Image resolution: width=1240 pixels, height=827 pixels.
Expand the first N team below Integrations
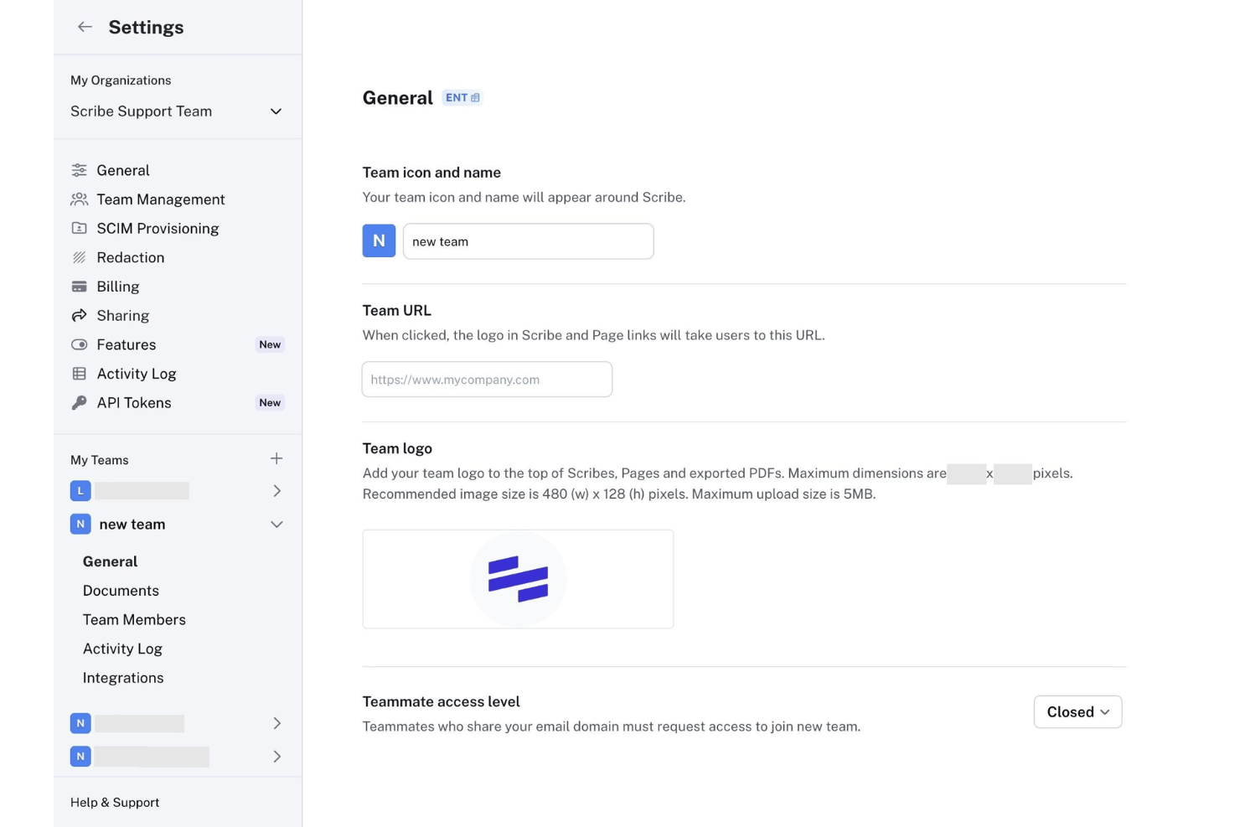tap(276, 723)
